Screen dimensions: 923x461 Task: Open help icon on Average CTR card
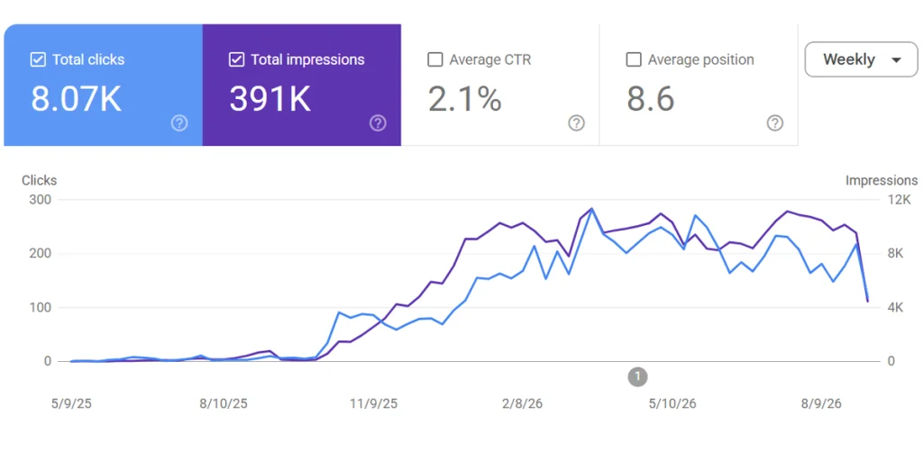(576, 122)
